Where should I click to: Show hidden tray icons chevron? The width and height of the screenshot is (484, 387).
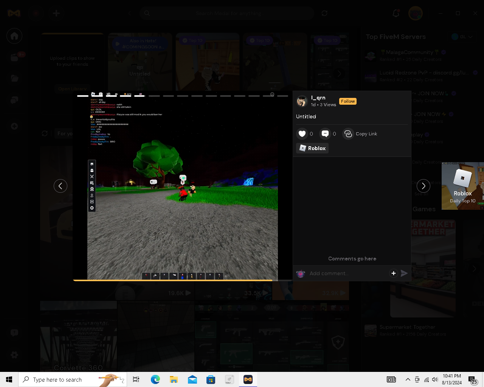408,379
